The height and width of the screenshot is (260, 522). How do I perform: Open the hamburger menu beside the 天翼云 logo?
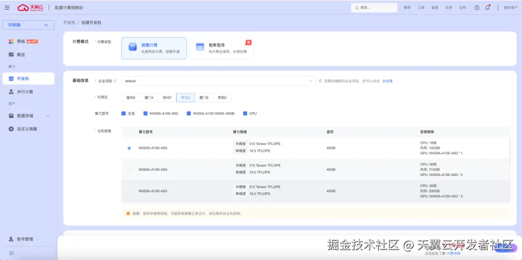[x=7, y=8]
